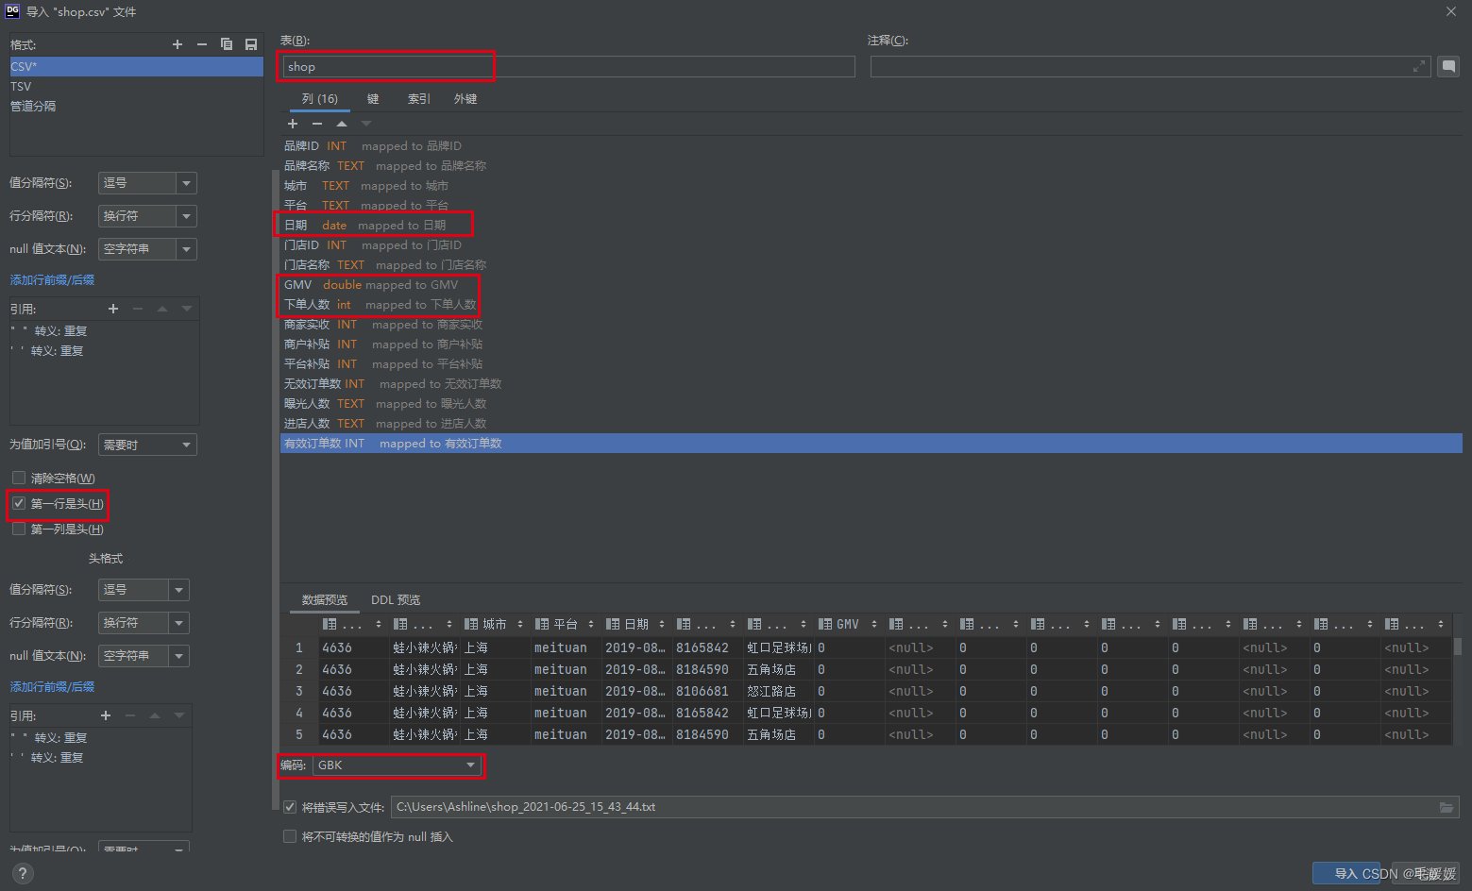The image size is (1472, 891).
Task: Switch to the 键 tab
Action: coord(373,99)
